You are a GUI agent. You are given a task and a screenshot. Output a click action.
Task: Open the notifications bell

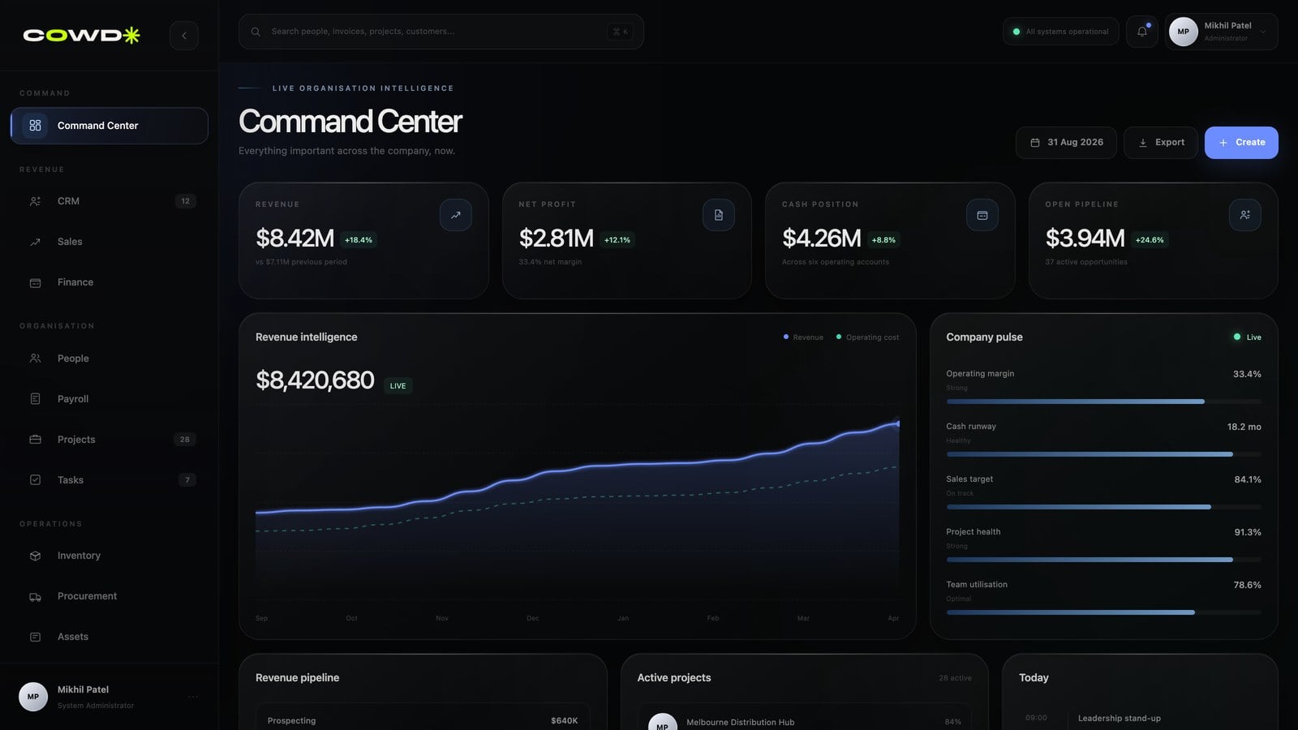click(x=1141, y=32)
